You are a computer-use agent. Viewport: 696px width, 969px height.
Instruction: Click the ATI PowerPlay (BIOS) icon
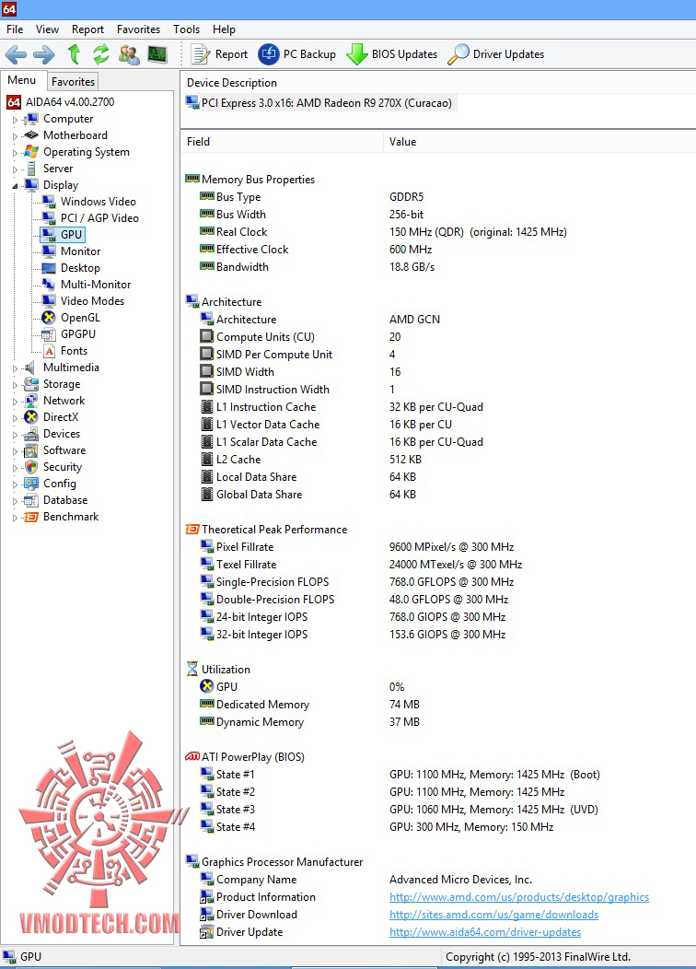click(x=192, y=757)
